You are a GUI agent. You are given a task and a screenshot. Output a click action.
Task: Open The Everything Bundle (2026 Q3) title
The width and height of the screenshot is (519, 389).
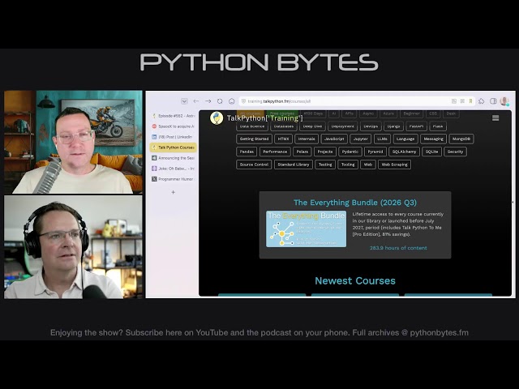[x=355, y=203]
